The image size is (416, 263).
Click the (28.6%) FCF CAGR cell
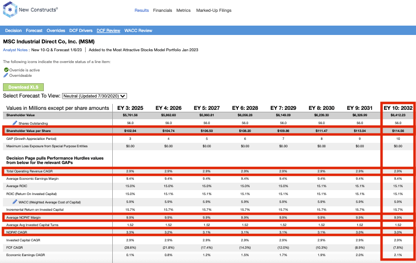[x=130, y=248]
